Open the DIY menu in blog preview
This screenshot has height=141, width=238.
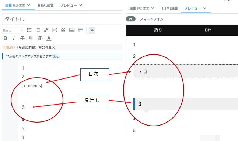point(208,30)
